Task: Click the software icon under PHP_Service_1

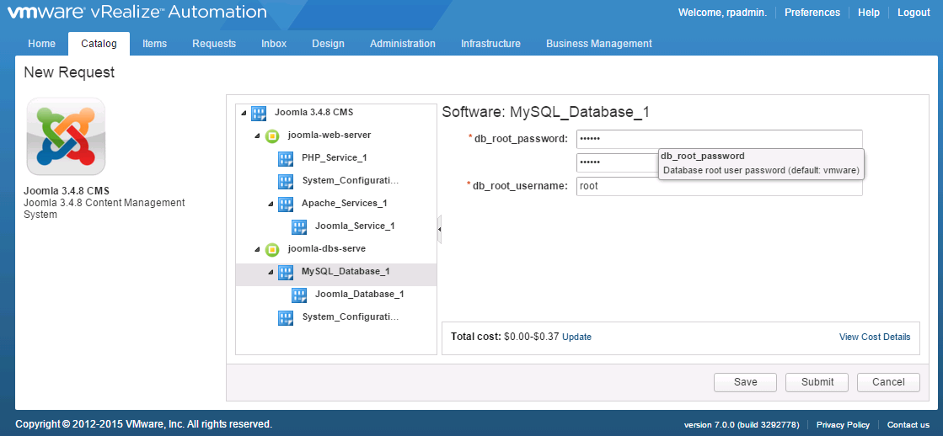Action: click(x=286, y=181)
